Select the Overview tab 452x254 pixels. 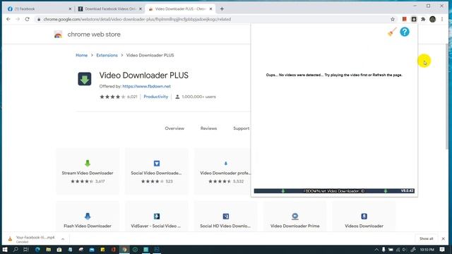tap(174, 128)
